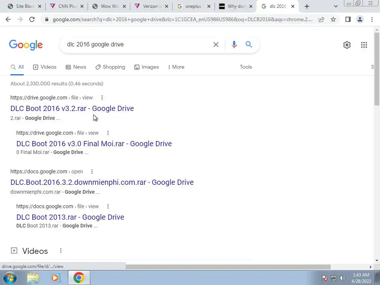Close the CNN Plus tab

click(82, 6)
